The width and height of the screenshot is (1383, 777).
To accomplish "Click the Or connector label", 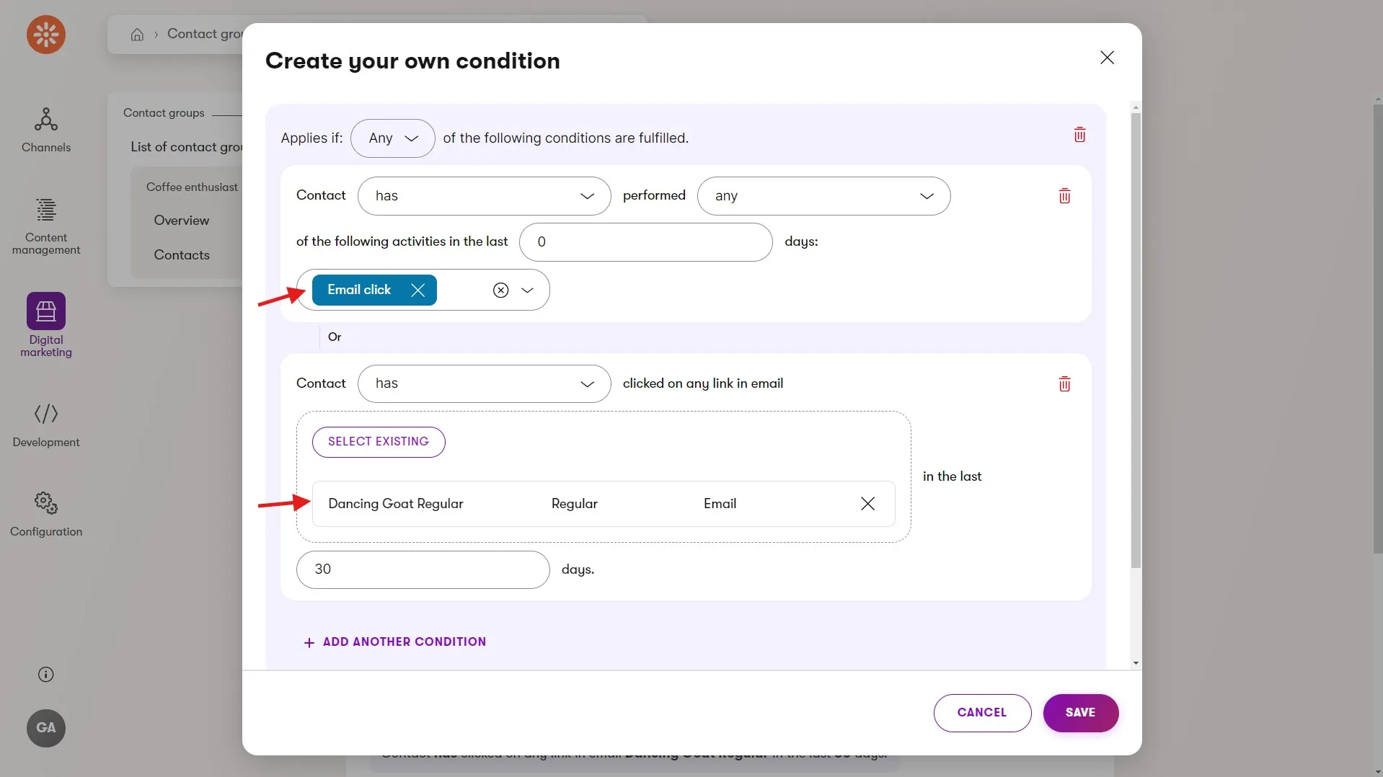I will pos(335,337).
